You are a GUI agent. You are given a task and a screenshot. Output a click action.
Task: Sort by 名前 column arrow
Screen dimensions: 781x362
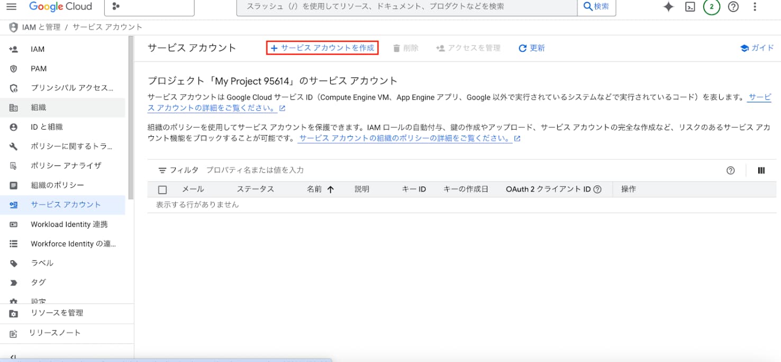click(x=331, y=189)
